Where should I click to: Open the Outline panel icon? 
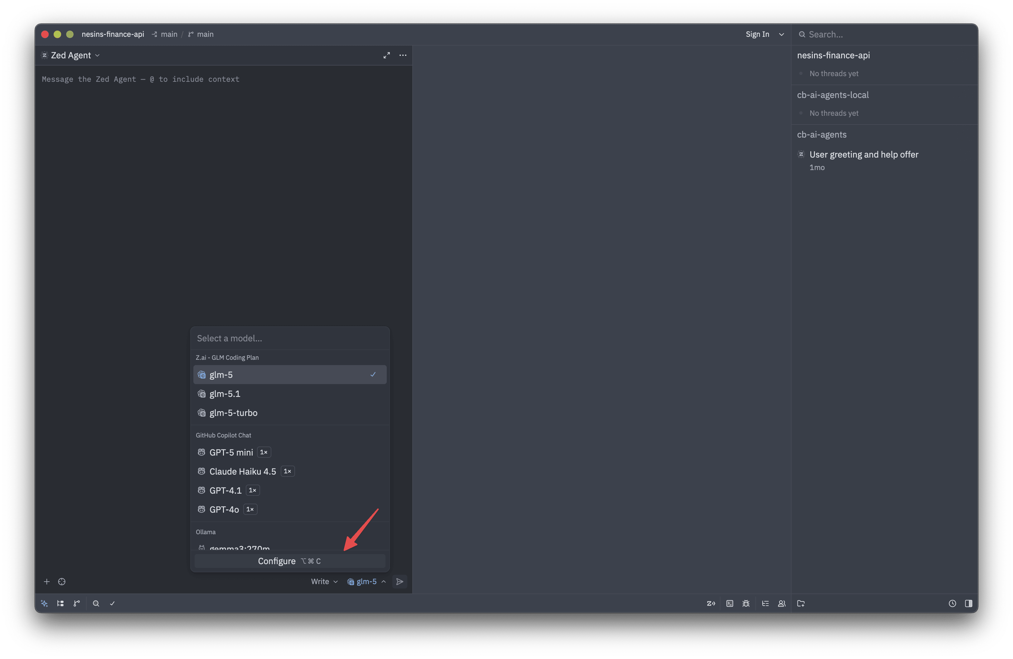(x=765, y=603)
